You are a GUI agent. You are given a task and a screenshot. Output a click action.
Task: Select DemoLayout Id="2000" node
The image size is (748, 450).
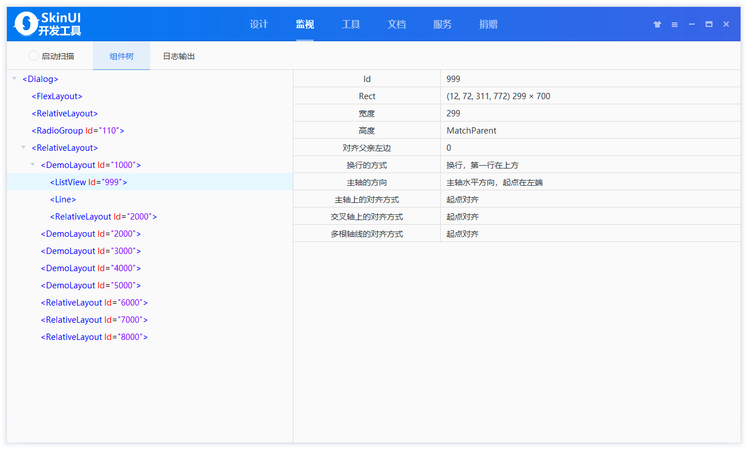coord(91,234)
